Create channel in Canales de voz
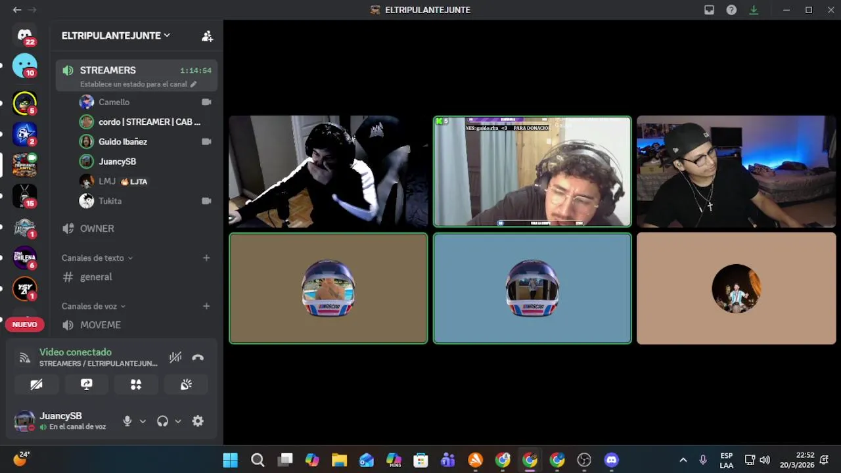 coord(206,306)
